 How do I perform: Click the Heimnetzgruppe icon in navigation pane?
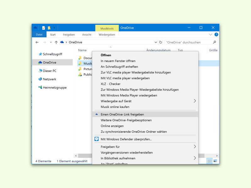coord(40,87)
